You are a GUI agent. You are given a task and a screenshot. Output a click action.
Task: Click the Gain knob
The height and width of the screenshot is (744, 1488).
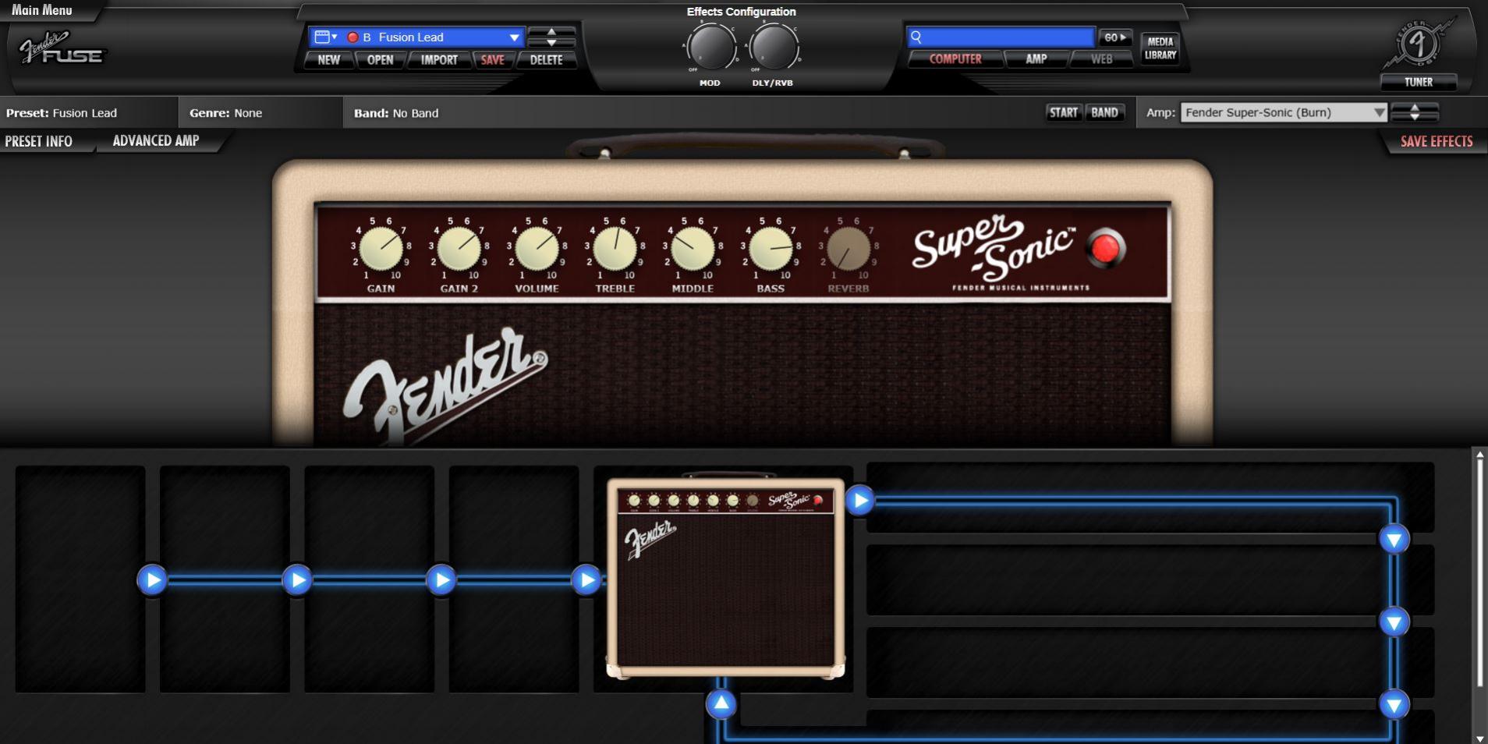pos(381,249)
